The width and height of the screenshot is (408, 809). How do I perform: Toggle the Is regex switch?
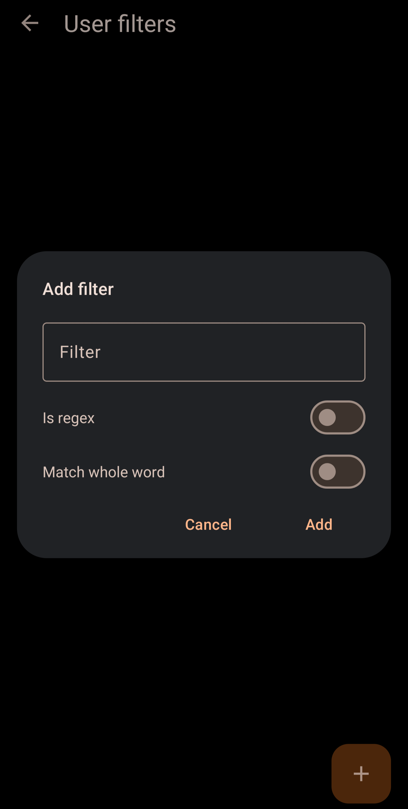337,417
